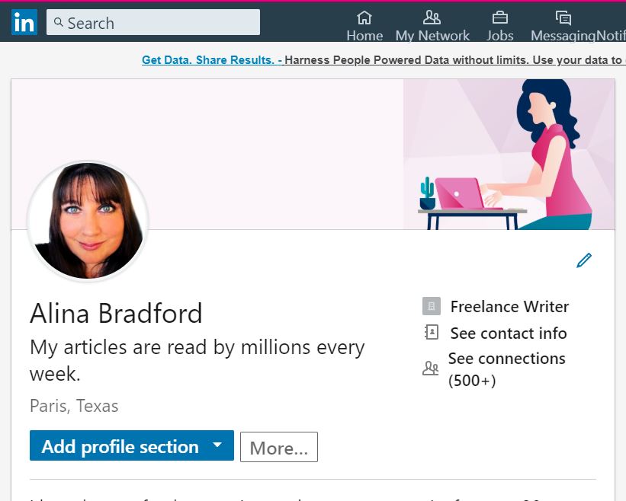Viewport: 626px width, 501px height.
Task: Open the Home icon in navigation bar
Action: [x=364, y=17]
